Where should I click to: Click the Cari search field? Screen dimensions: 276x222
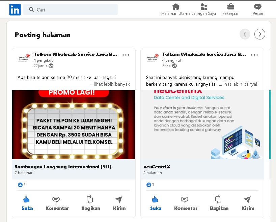pyautogui.click(x=71, y=9)
